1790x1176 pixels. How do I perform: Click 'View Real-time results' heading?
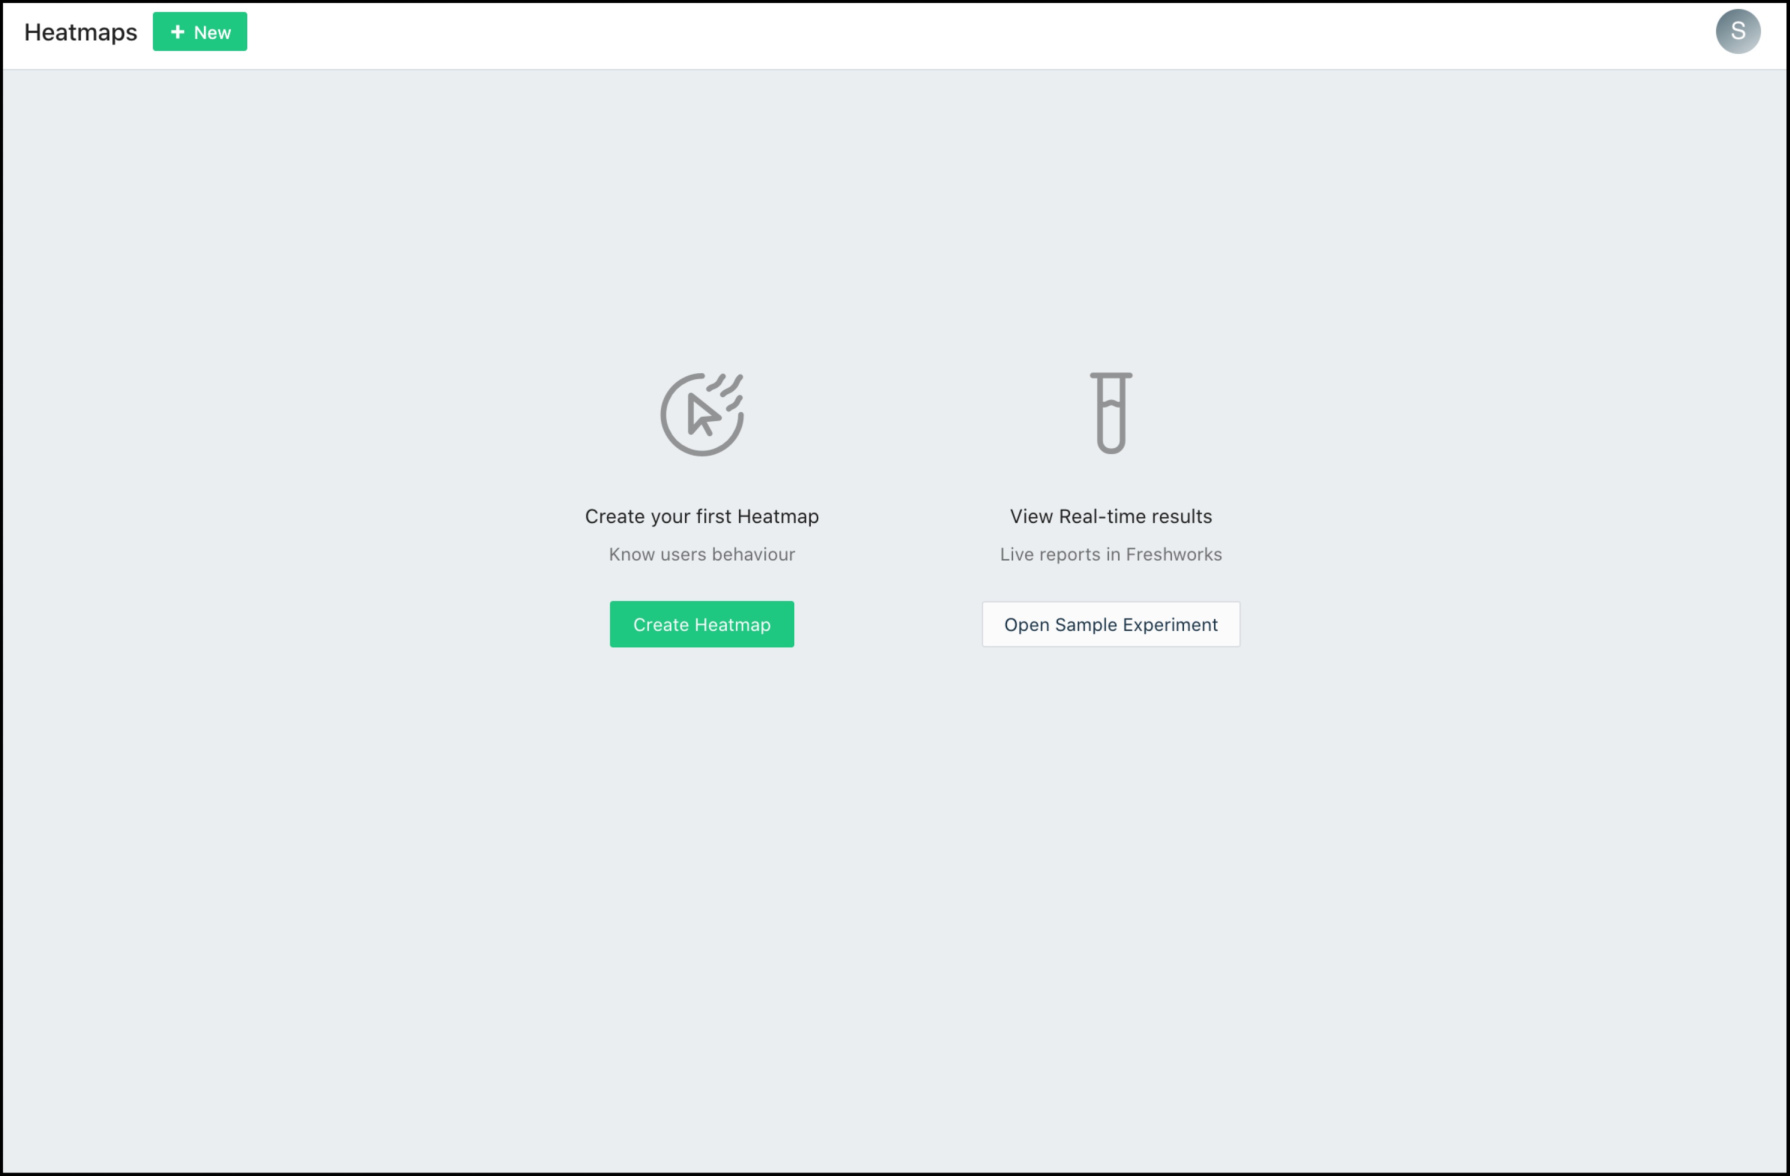coord(1110,517)
